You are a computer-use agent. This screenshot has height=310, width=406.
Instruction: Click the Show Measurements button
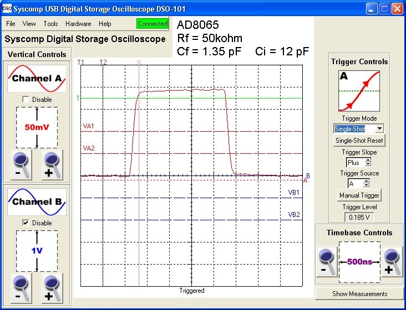360,293
